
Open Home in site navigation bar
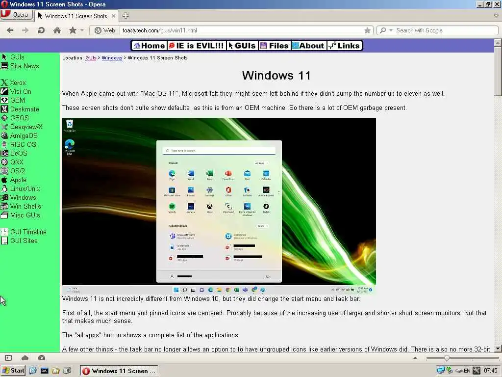pos(149,46)
